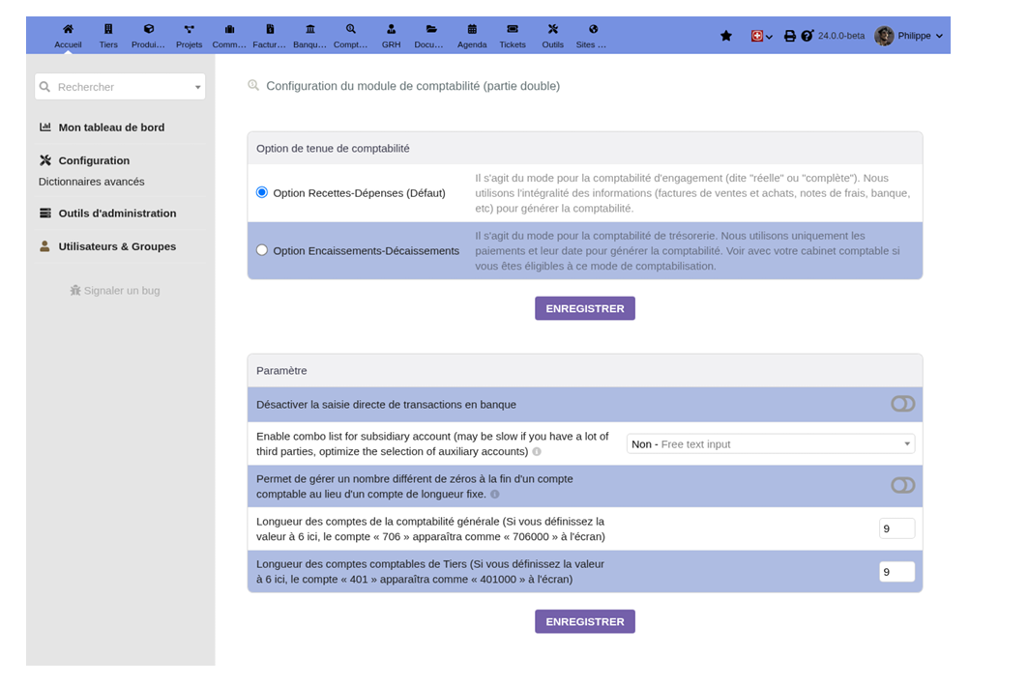Click the printer icon in top bar

(789, 36)
